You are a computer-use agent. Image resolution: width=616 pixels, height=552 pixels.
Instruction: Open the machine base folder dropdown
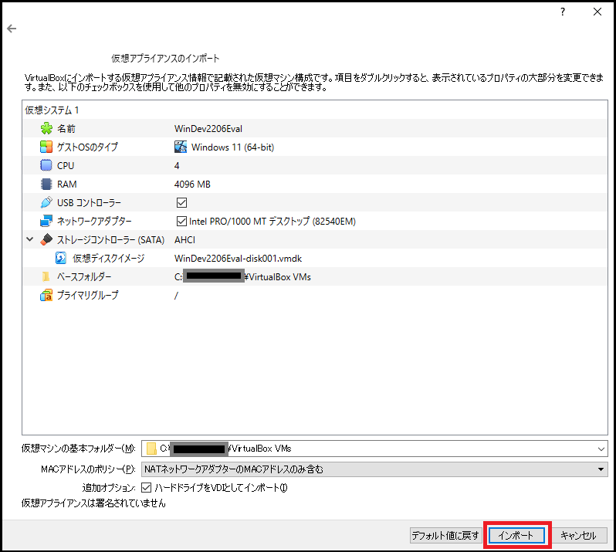point(601,449)
